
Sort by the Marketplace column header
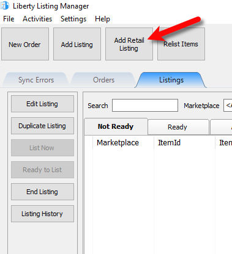(123, 143)
